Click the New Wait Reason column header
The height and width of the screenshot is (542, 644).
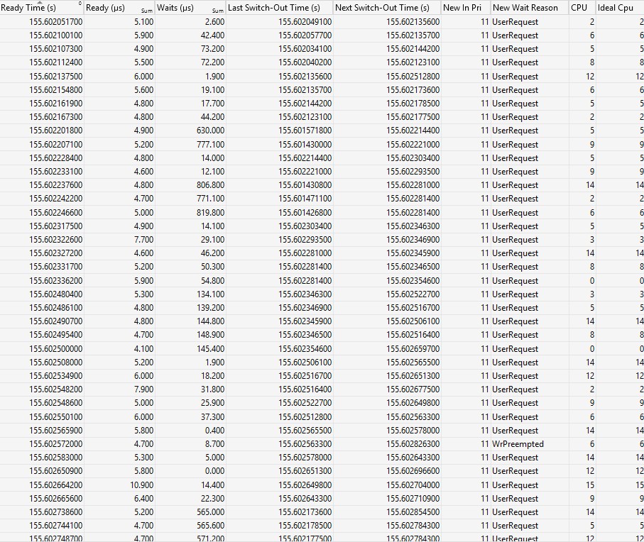530,7
